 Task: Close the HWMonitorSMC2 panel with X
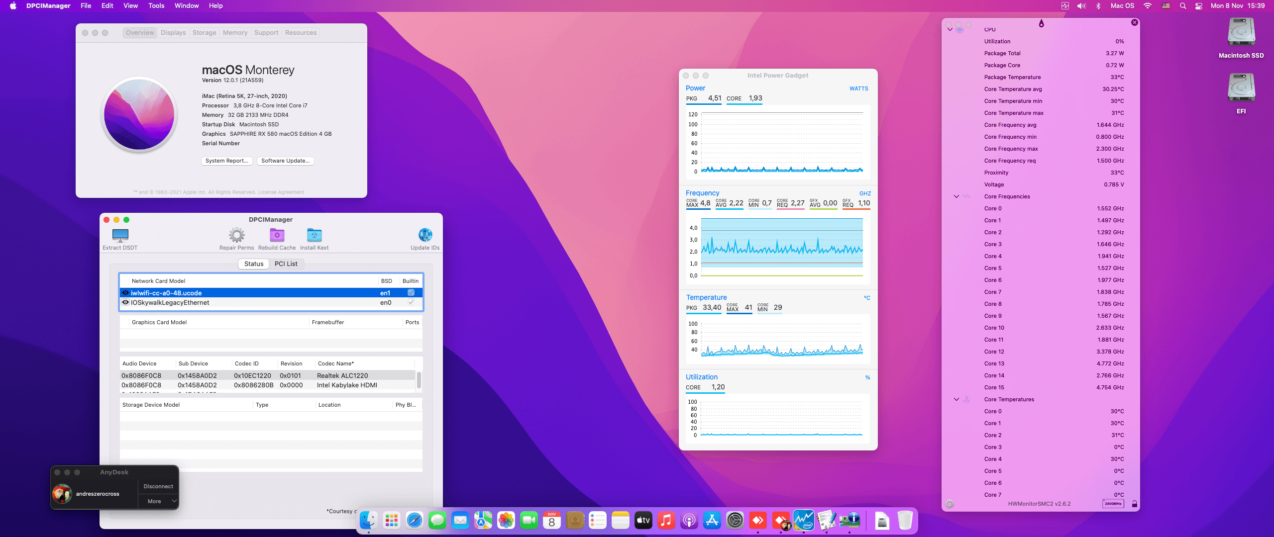[1134, 22]
